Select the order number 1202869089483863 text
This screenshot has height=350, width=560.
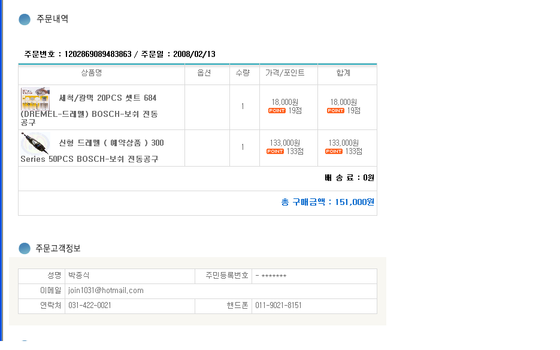[98, 55]
